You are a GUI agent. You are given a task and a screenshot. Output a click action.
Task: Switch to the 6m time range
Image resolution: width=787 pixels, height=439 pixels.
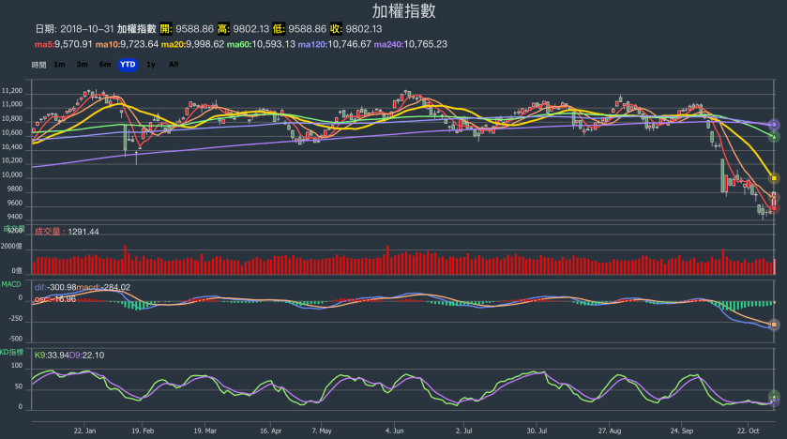[x=105, y=65]
